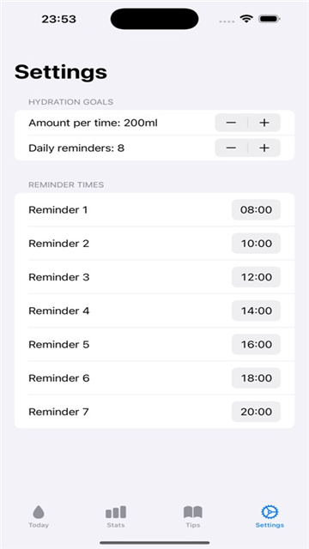Tap the battery status icon
Image resolution: width=309 pixels, height=549 pixels.
[x=269, y=19]
